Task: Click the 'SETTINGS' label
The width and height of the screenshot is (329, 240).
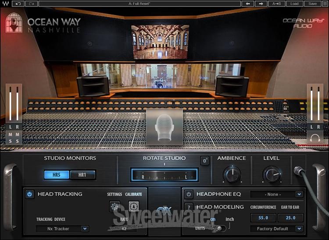Action: pyautogui.click(x=114, y=194)
